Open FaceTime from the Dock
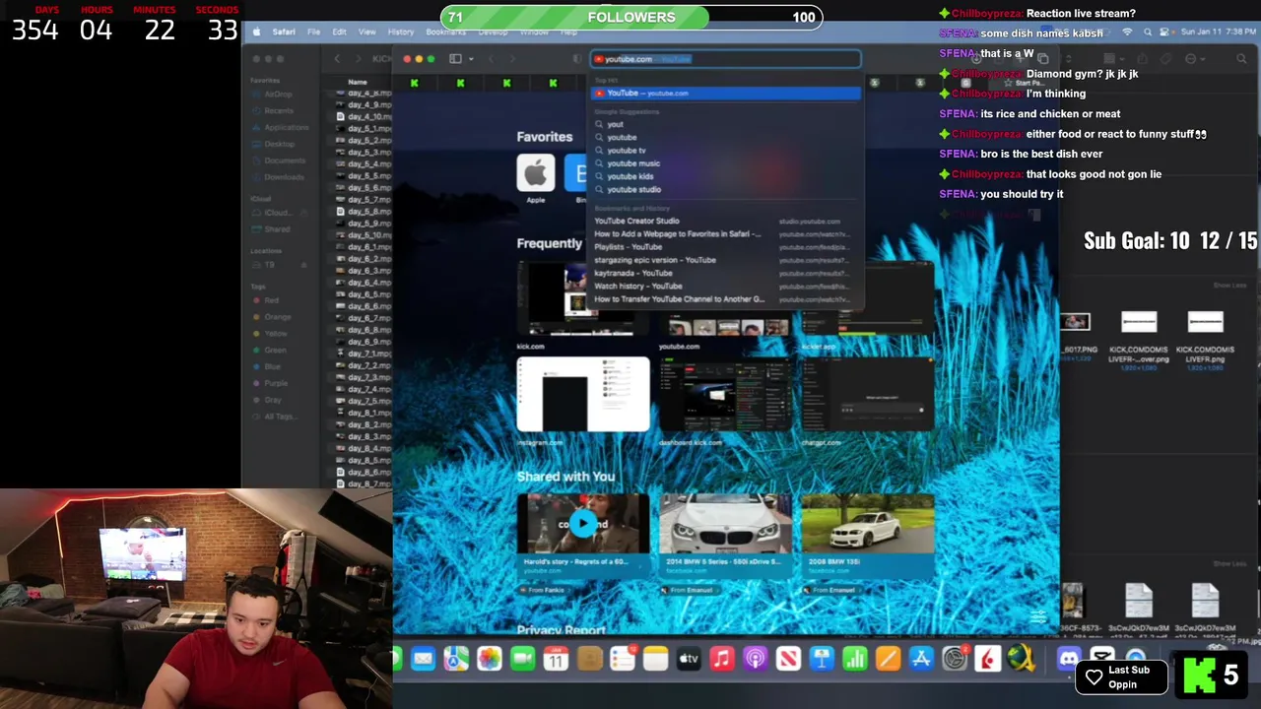Screen dimensions: 1261x709 click(523, 659)
